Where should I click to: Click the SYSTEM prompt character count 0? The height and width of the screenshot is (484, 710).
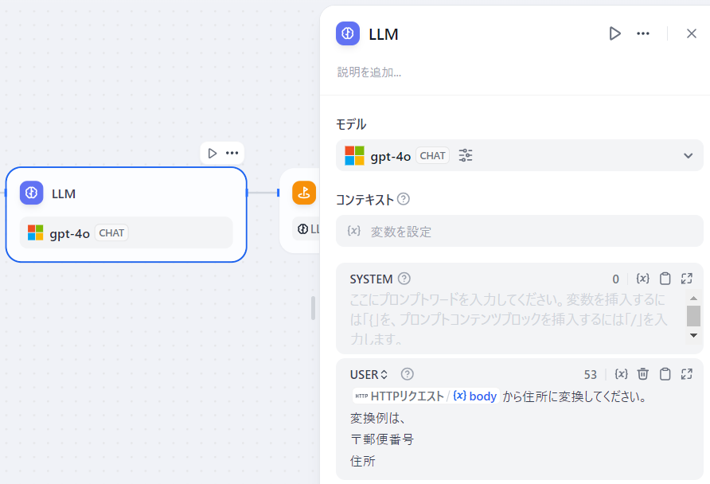(615, 279)
